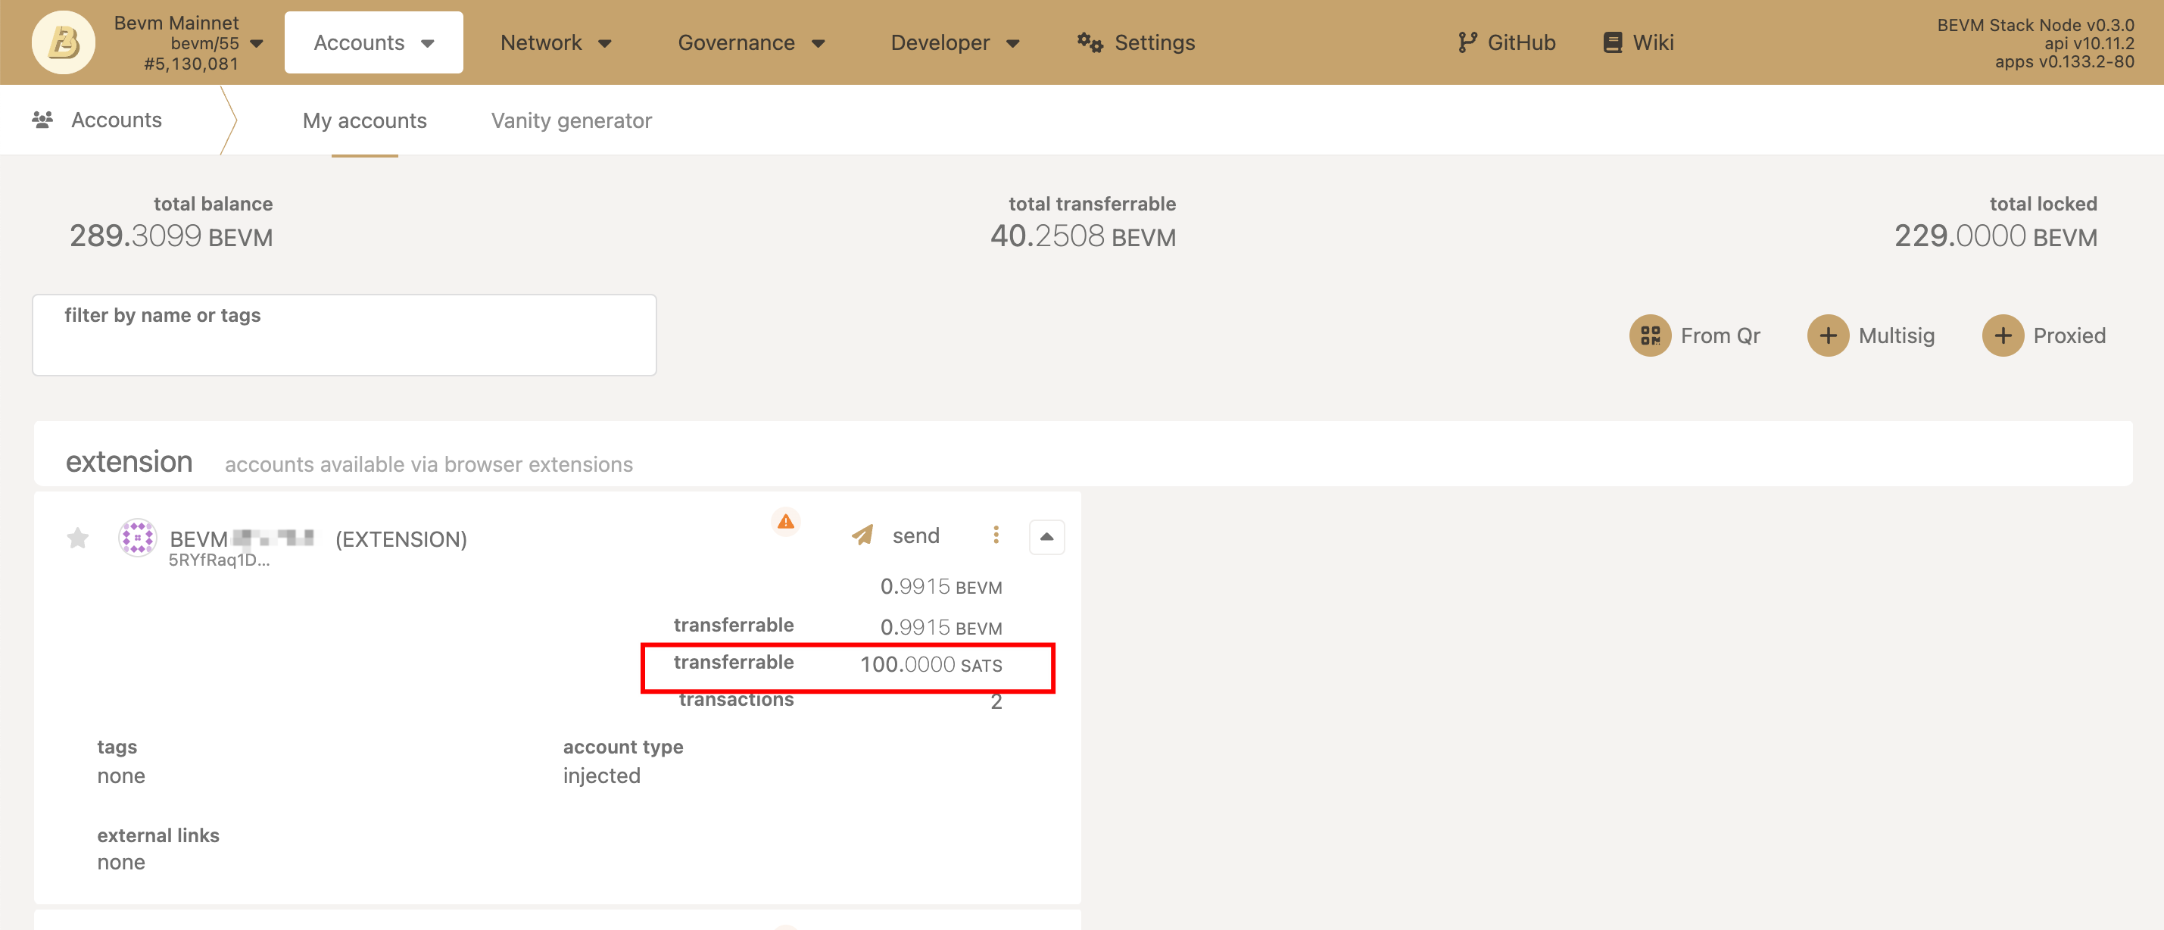Open the Wiki link
2164x930 pixels.
pyautogui.click(x=1638, y=43)
